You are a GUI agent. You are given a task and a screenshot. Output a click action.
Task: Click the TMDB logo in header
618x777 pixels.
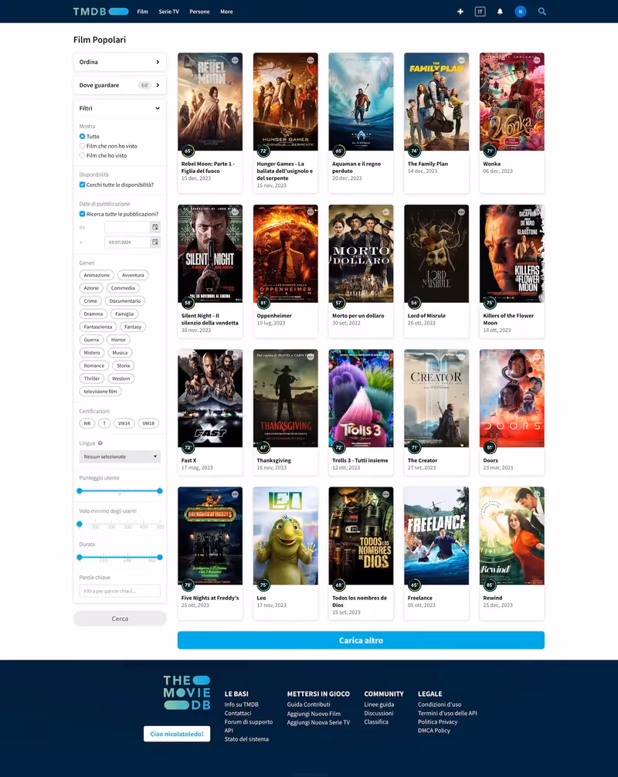pos(100,12)
